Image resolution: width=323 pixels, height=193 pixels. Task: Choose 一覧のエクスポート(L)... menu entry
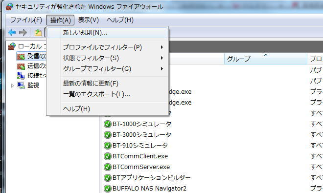(x=107, y=94)
